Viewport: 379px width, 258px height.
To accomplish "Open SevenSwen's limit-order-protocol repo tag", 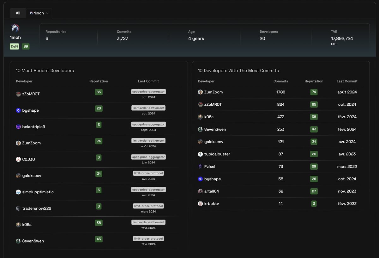I will tap(148, 238).
